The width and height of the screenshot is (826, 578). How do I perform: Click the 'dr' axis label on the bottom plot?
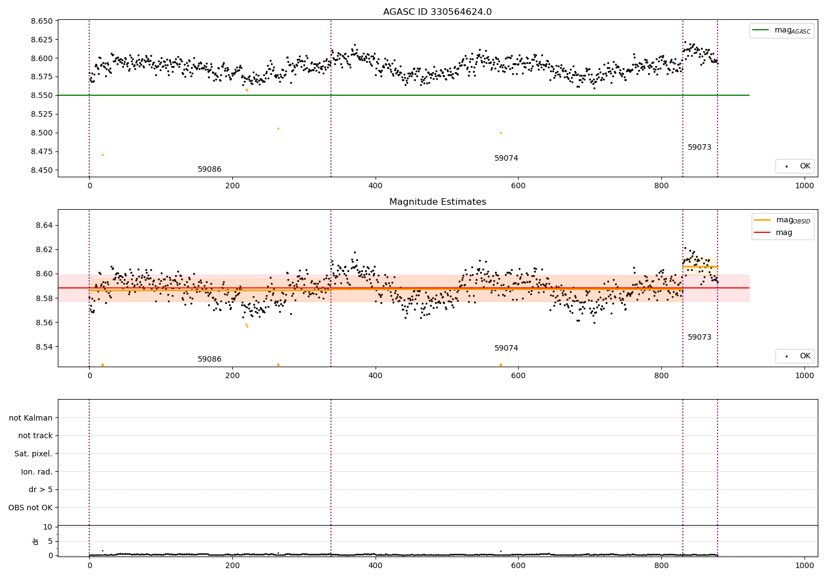pyautogui.click(x=36, y=541)
